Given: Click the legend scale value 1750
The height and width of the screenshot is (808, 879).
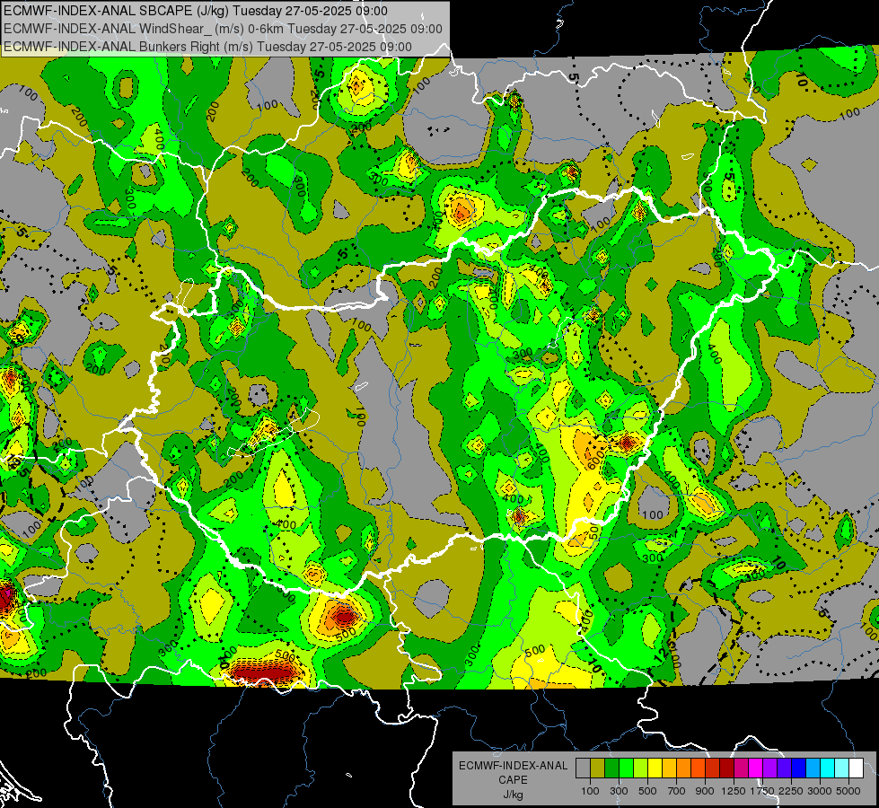Looking at the screenshot, I should click(762, 791).
